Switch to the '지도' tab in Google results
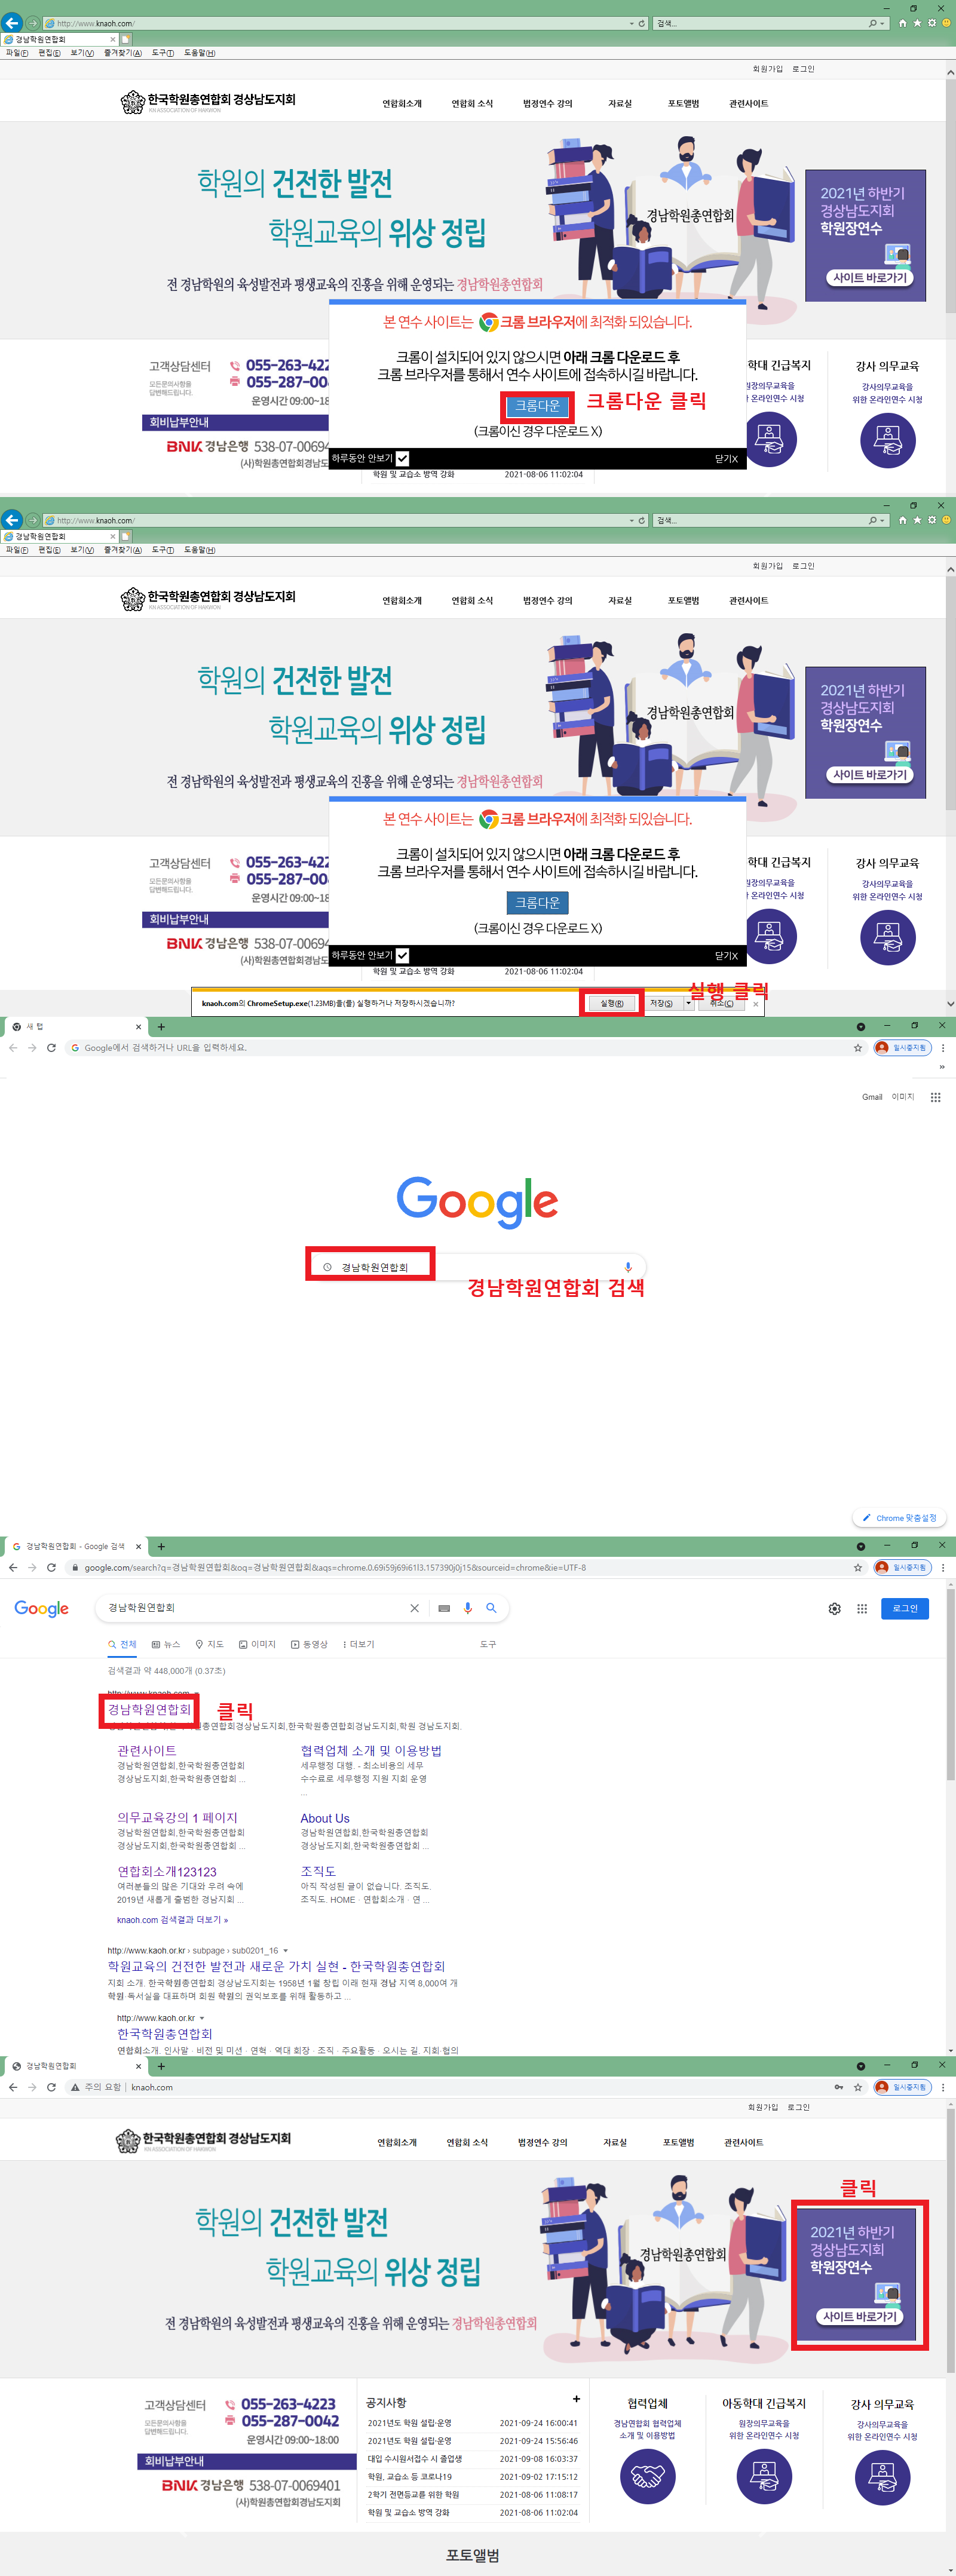Screen dimensions: 956x2576 (209, 1644)
